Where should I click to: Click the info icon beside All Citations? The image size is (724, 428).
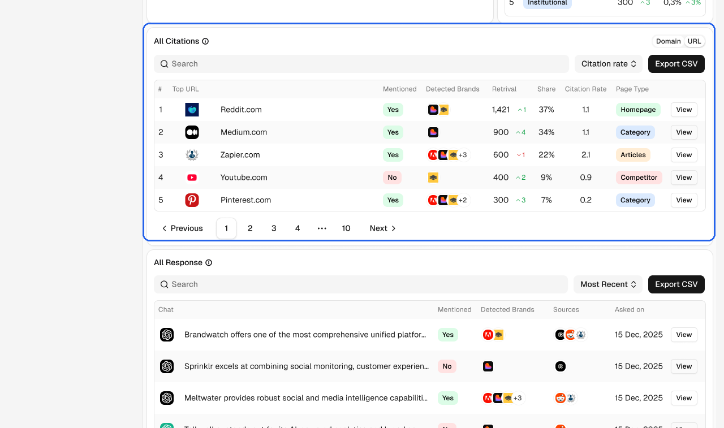point(205,41)
